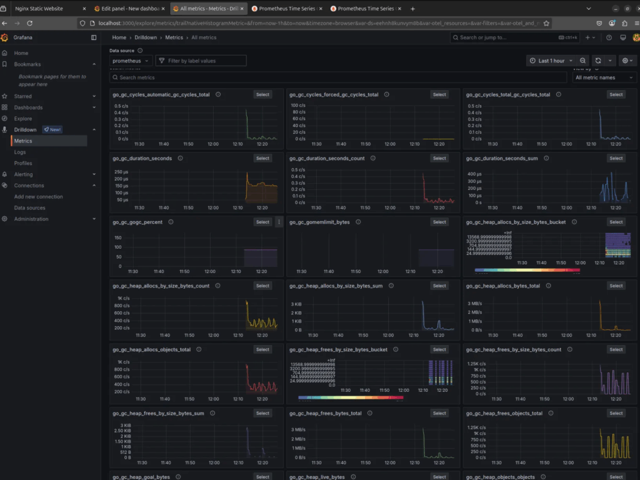Click the Search metrics field
This screenshot has width=640, height=480.
(338, 77)
